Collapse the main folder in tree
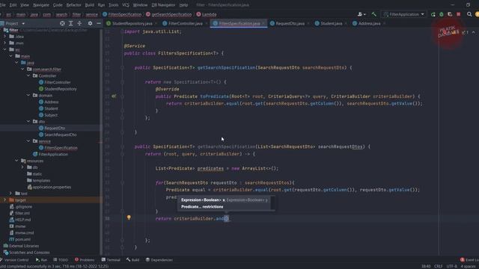This screenshot has width=479, height=269. tap(10, 56)
